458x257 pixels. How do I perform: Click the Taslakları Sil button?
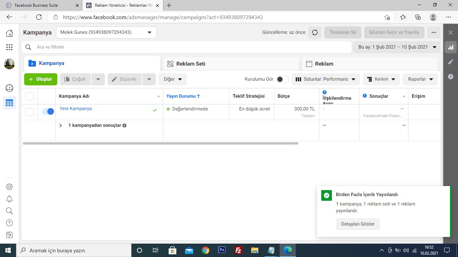[343, 32]
